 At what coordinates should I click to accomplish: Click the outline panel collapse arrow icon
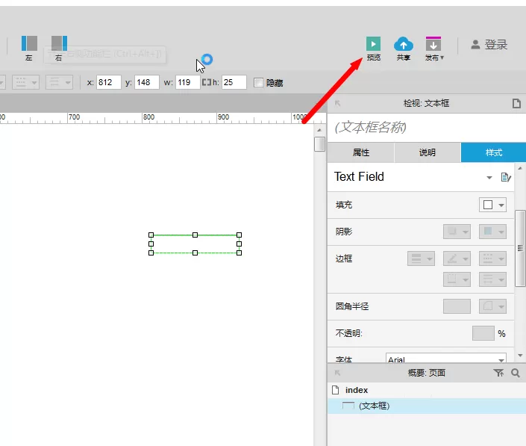(337, 373)
